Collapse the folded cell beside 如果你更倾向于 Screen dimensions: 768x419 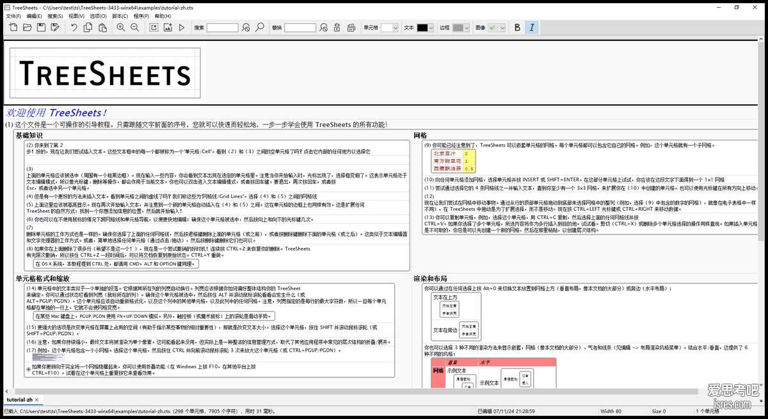28,368
